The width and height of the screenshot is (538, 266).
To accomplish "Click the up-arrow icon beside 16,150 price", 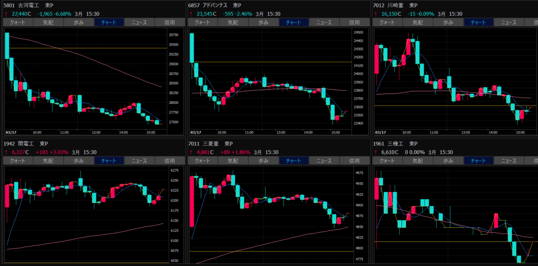I will (375, 14).
